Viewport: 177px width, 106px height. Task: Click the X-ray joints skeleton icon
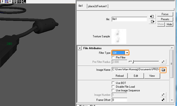click(x=24, y=1)
